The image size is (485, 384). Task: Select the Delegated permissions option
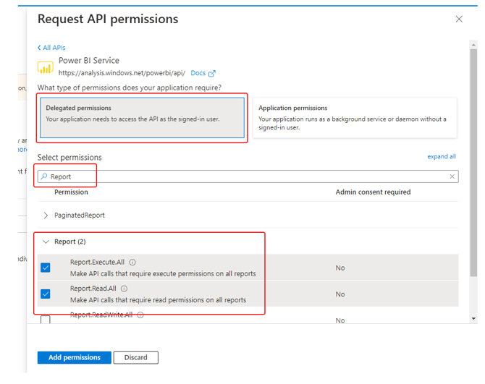[142, 117]
